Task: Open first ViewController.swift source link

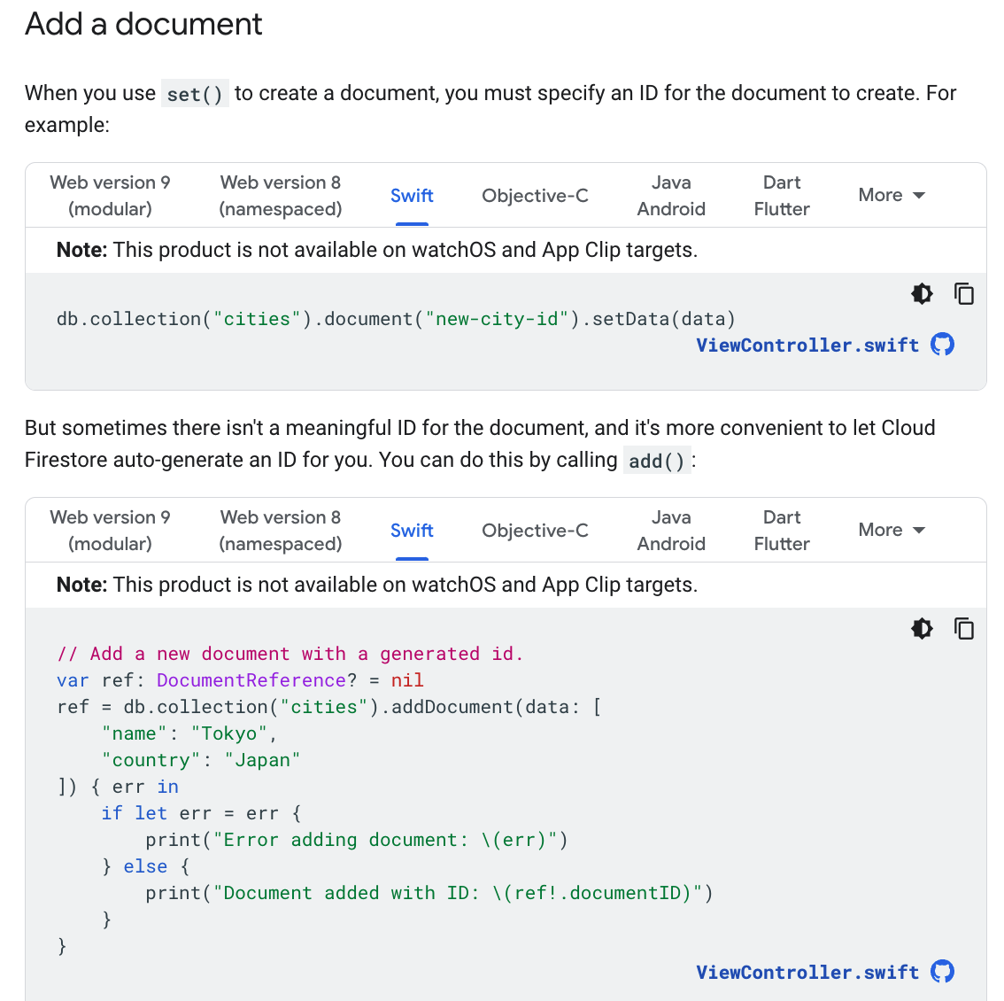Action: coord(807,345)
